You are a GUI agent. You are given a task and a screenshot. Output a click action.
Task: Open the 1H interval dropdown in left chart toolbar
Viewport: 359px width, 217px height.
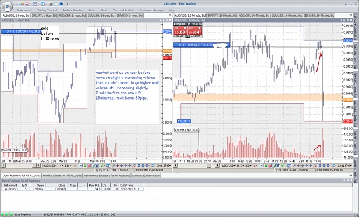click(x=61, y=165)
